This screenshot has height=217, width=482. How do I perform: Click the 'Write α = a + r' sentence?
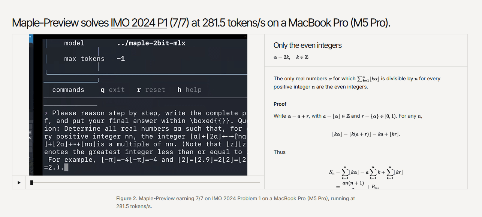(x=348, y=116)
